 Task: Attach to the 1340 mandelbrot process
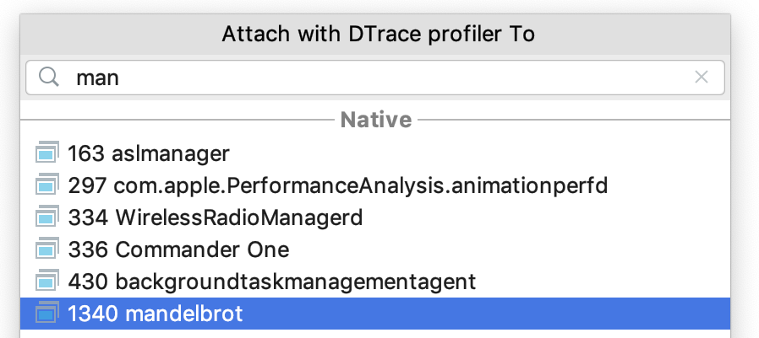point(156,314)
